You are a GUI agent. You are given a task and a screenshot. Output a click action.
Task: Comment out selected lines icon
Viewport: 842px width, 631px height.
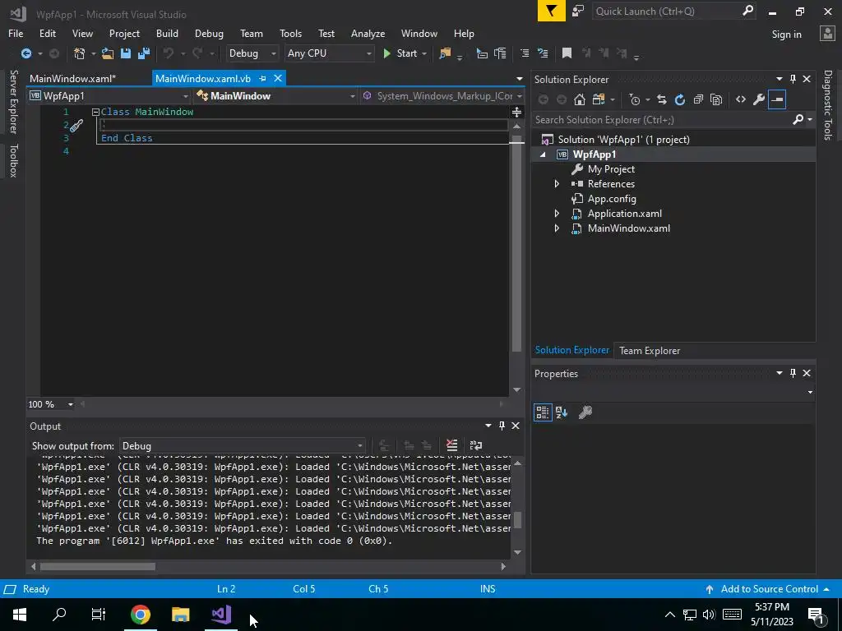click(525, 53)
